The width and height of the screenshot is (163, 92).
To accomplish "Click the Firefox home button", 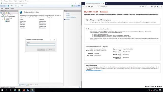I will (x=92, y=7).
